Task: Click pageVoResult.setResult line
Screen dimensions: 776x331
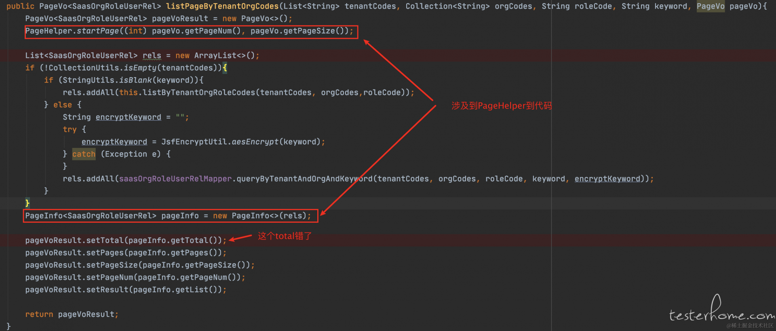Action: coord(126,290)
